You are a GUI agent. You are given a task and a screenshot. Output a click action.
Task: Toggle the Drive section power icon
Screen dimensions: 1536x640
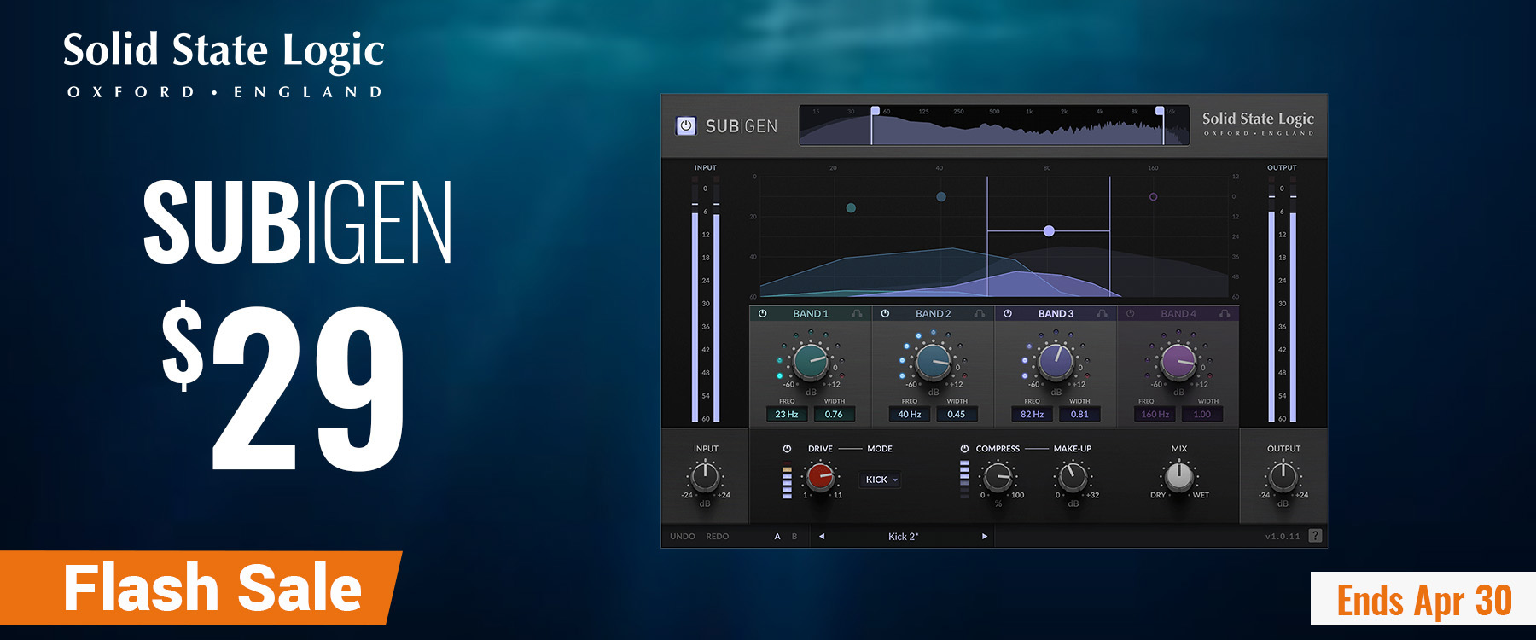coord(787,449)
